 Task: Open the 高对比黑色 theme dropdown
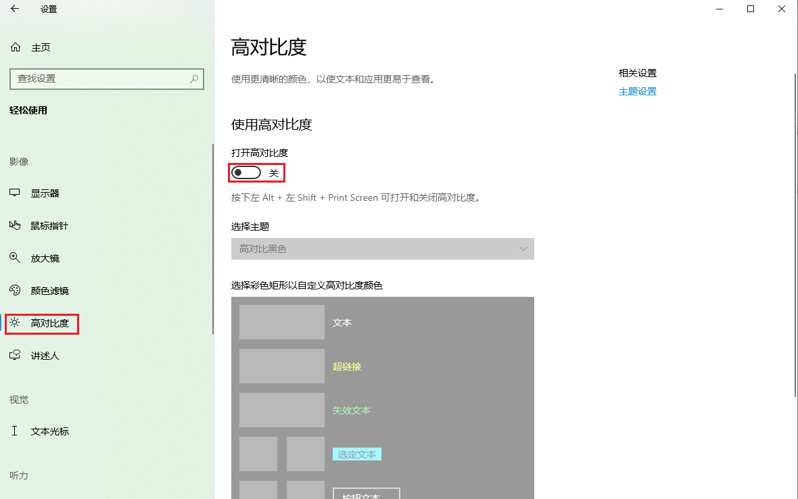pyautogui.click(x=383, y=249)
